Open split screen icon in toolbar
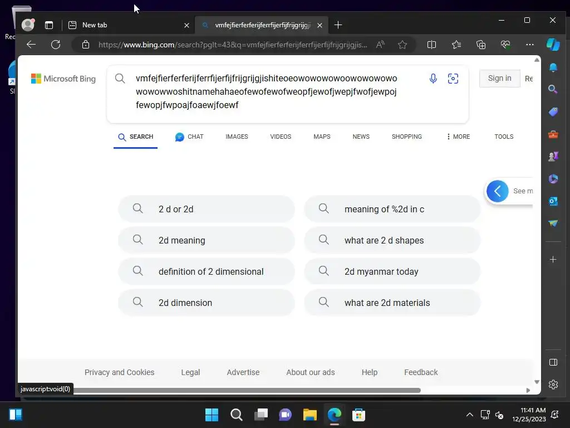This screenshot has width=570, height=428. point(431,45)
